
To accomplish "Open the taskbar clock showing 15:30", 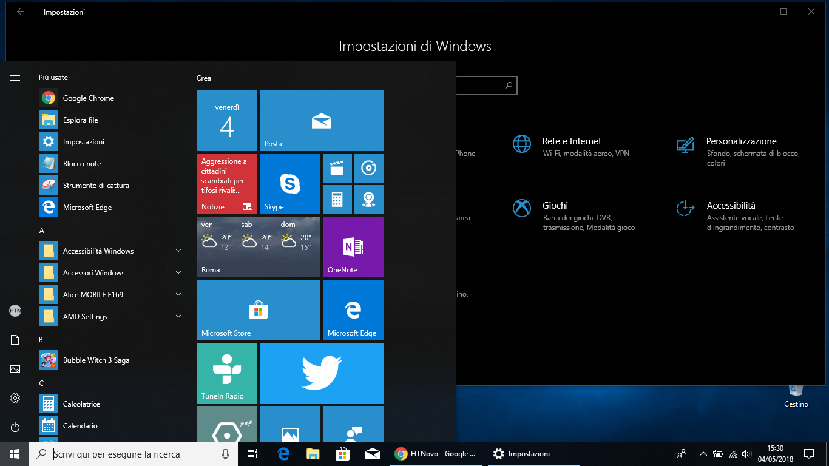I will pyautogui.click(x=775, y=454).
